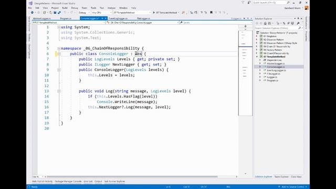Open the Output tab
Screen dimensions: 336x189
(98, 182)
